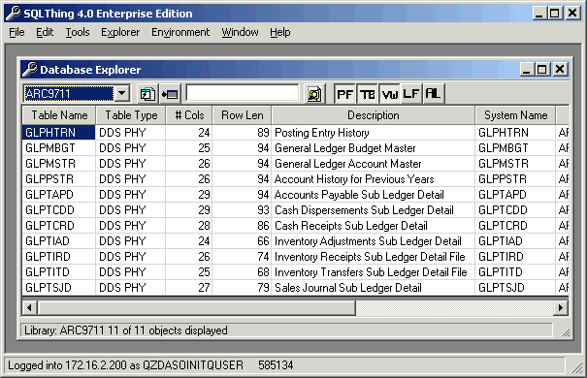This screenshot has width=587, height=378.
Task: Select the GLPMSTR table name
Action: (x=50, y=164)
